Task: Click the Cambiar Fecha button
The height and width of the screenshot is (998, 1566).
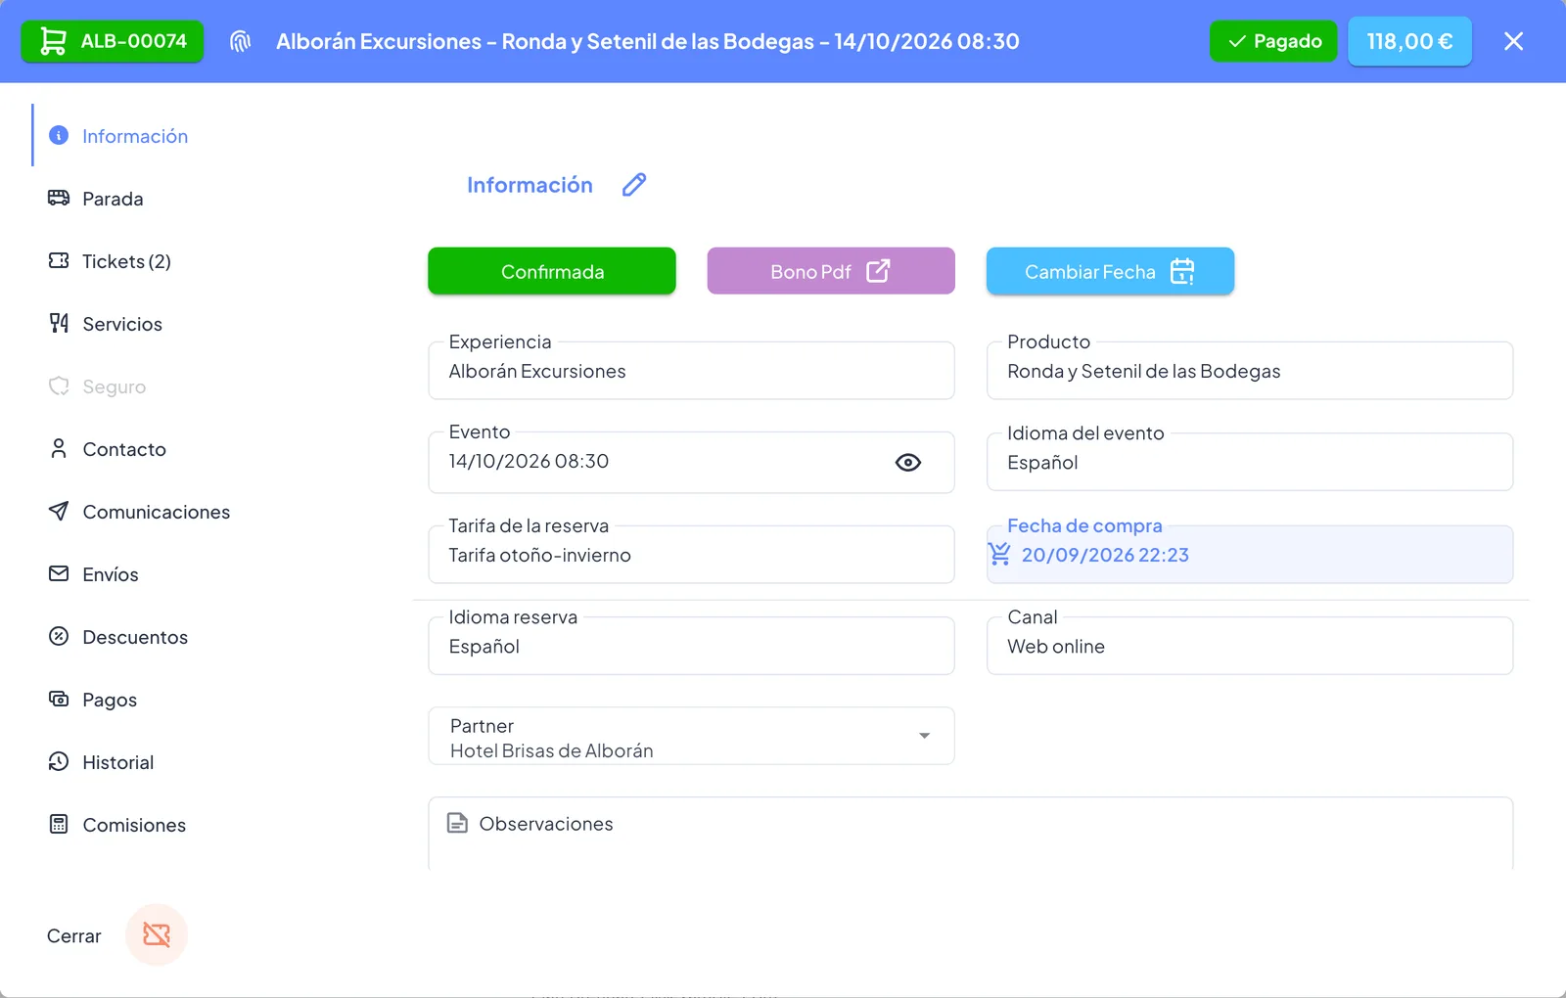Action: click(x=1110, y=271)
